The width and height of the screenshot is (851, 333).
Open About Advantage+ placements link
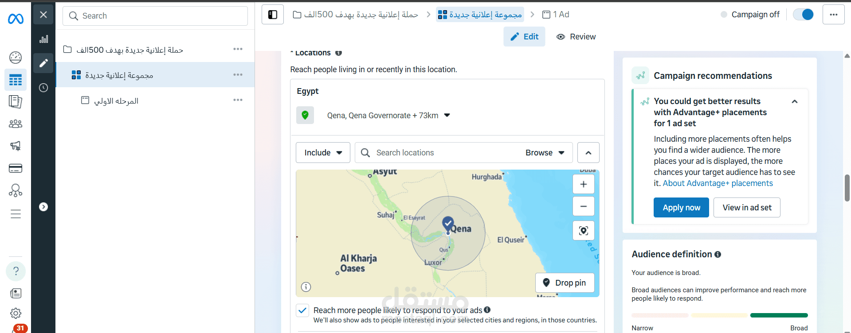[x=718, y=183]
